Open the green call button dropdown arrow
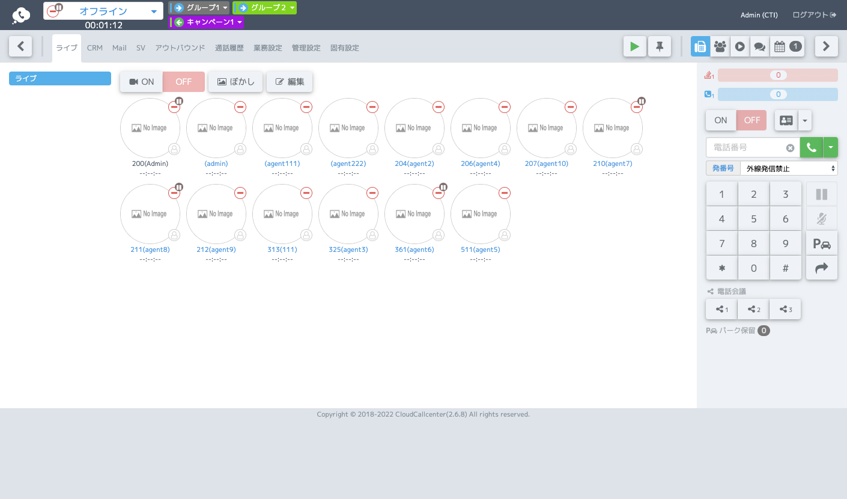The image size is (847, 499). [831, 147]
